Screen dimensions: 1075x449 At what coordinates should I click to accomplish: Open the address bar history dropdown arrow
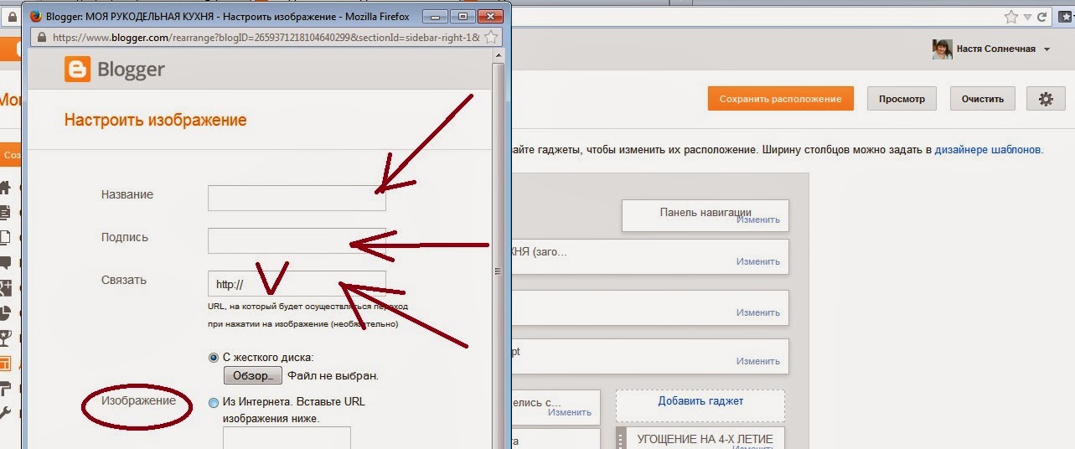point(1028,16)
